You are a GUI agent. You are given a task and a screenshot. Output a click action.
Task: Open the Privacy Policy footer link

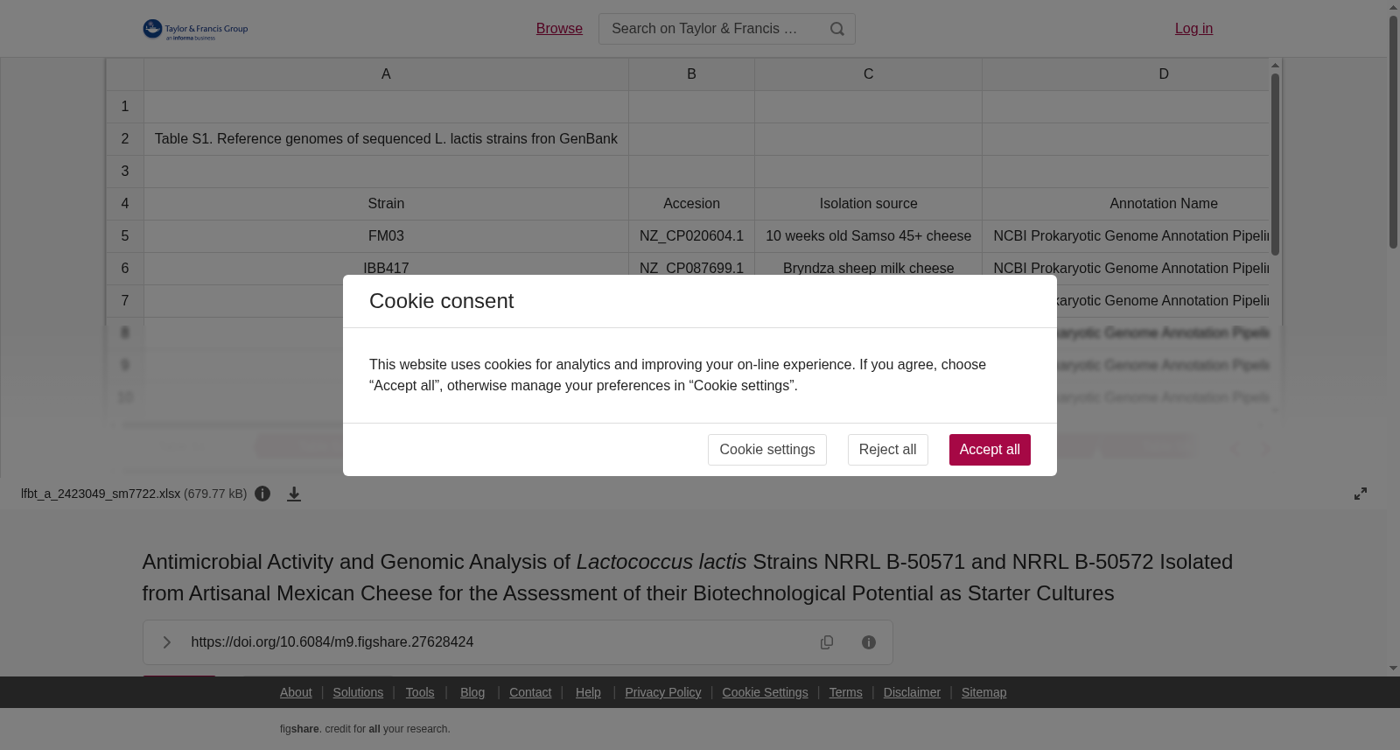click(663, 692)
